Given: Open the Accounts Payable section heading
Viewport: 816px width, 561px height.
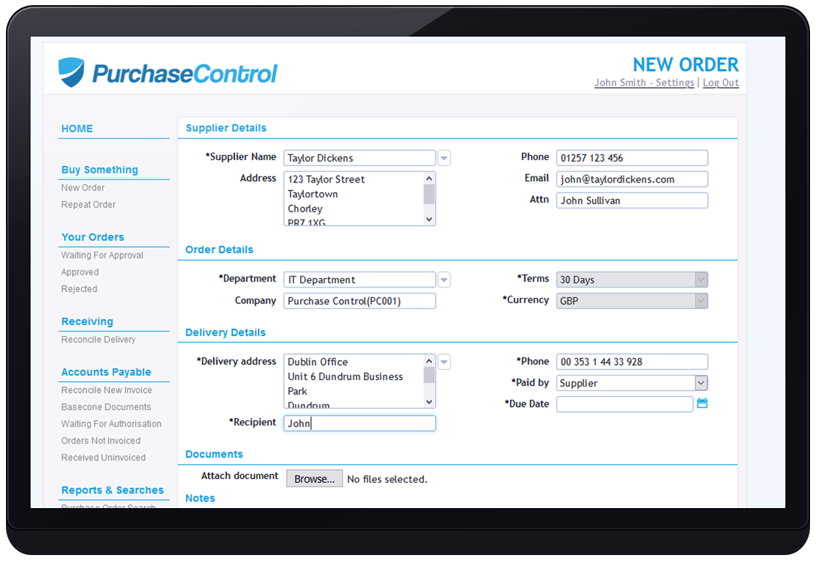Looking at the screenshot, I should pyautogui.click(x=106, y=373).
